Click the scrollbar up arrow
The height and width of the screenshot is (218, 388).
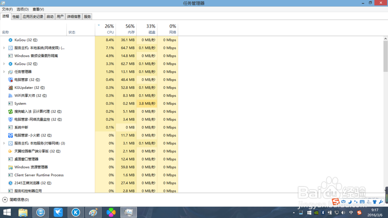tap(386, 39)
